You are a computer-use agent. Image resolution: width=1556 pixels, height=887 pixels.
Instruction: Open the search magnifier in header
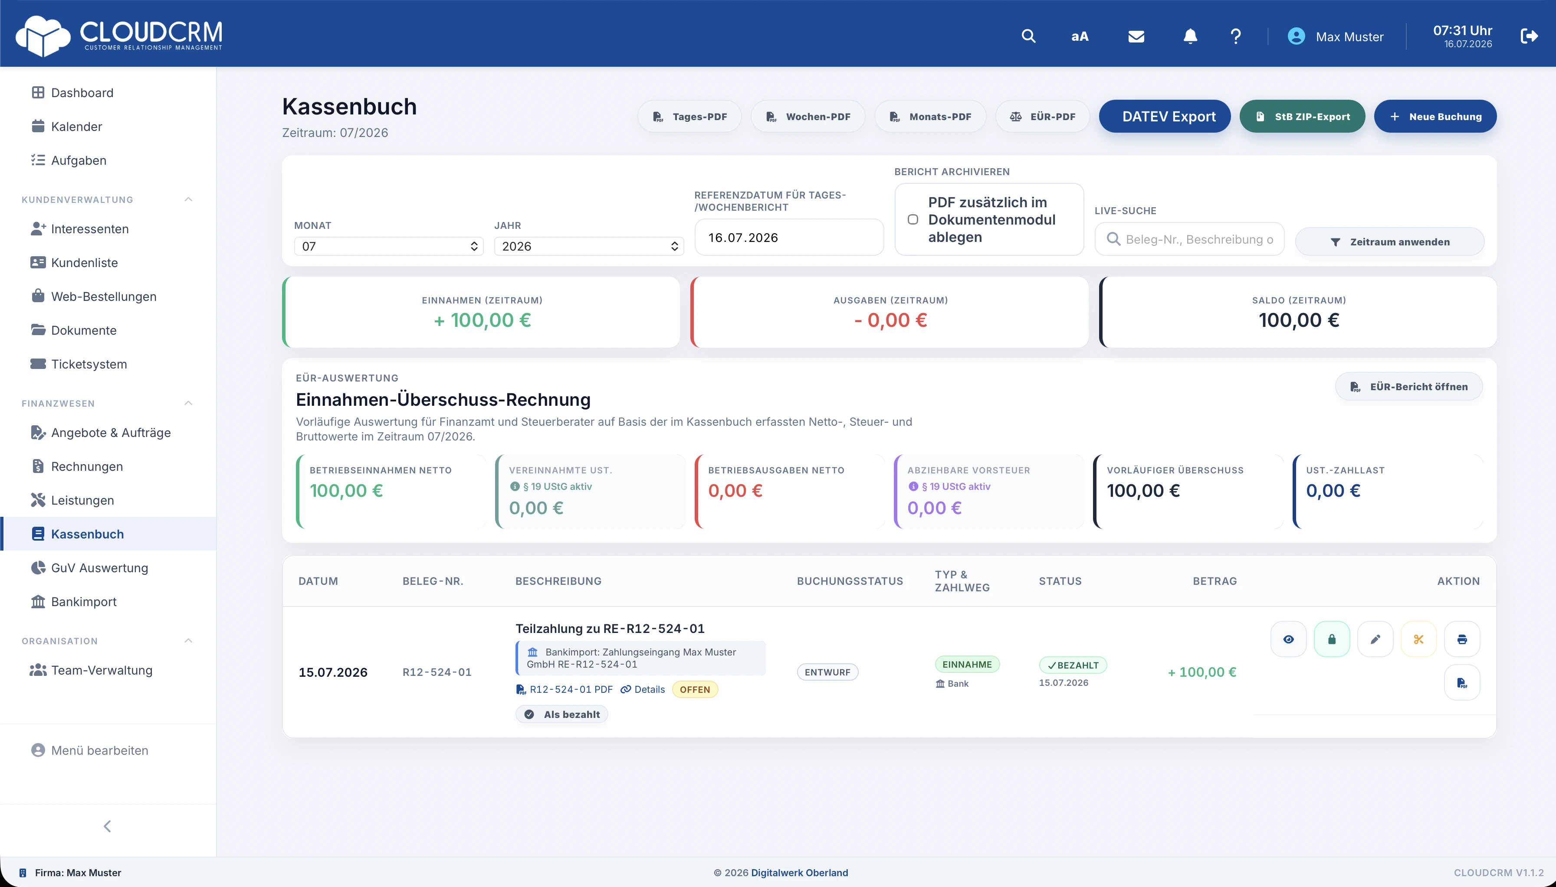pyautogui.click(x=1028, y=36)
